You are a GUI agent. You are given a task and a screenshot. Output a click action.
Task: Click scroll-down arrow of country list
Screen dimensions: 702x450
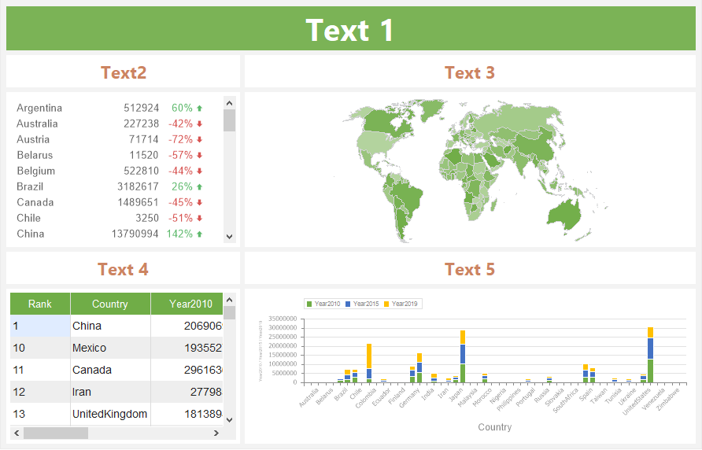(230, 236)
